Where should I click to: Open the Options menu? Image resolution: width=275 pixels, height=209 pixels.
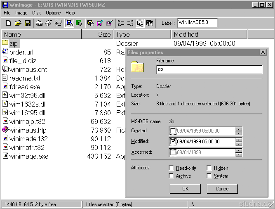click(x=53, y=13)
